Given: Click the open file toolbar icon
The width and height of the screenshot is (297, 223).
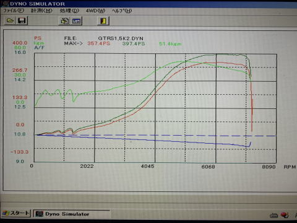Looking at the screenshot, I should click(x=10, y=20).
